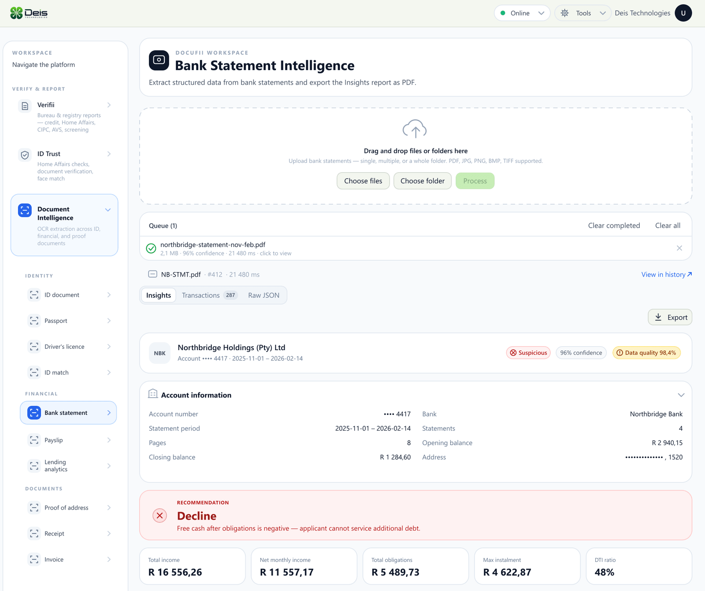This screenshot has height=591, width=705.
Task: Click the green completed check icon
Action: click(151, 248)
